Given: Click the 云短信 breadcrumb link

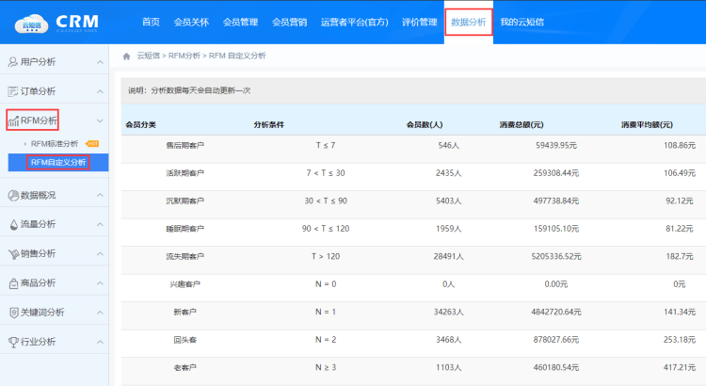Looking at the screenshot, I should 149,56.
